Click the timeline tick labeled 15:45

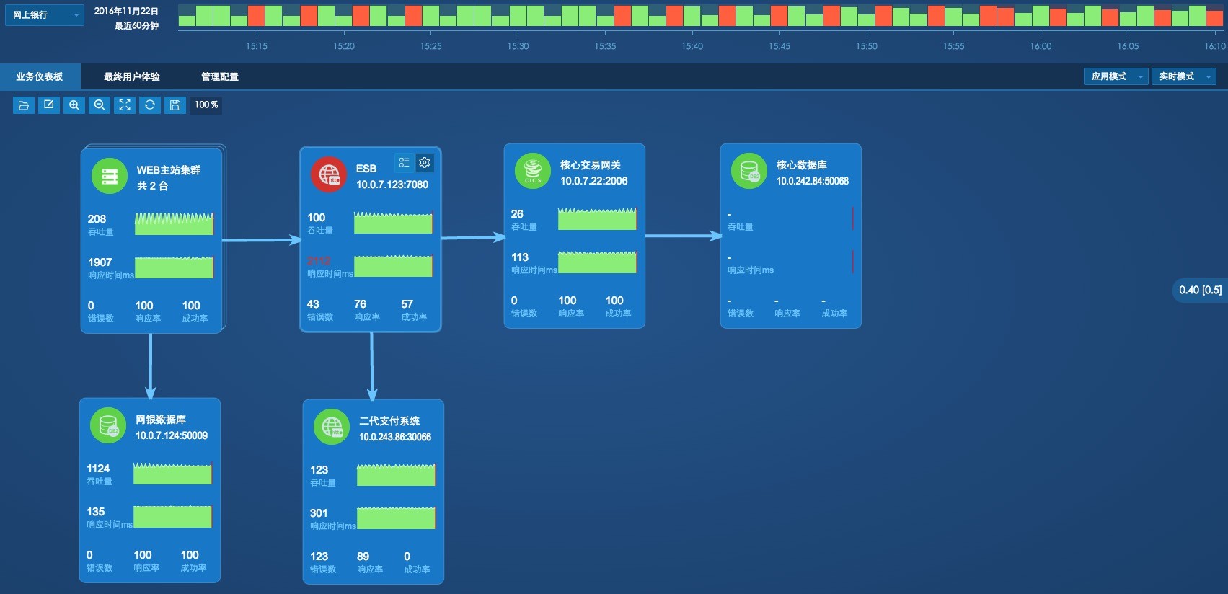(779, 46)
